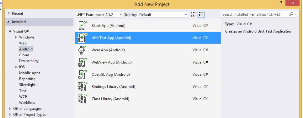Click the OpenGL App template icon
The width and height of the screenshot is (303, 118).
point(83,74)
